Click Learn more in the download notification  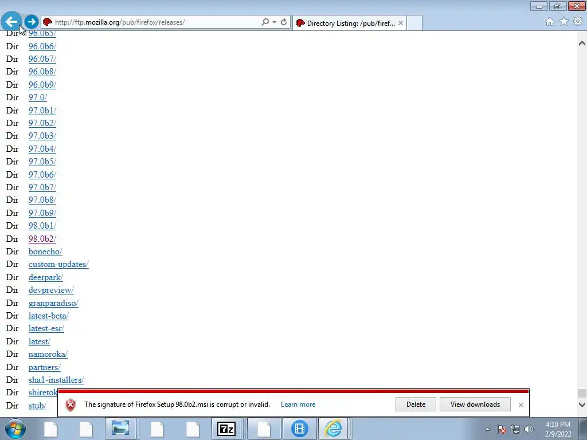coord(298,404)
